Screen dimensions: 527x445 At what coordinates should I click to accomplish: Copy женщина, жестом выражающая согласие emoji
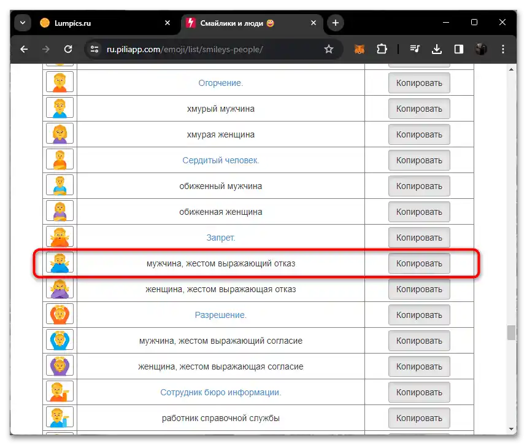click(419, 366)
